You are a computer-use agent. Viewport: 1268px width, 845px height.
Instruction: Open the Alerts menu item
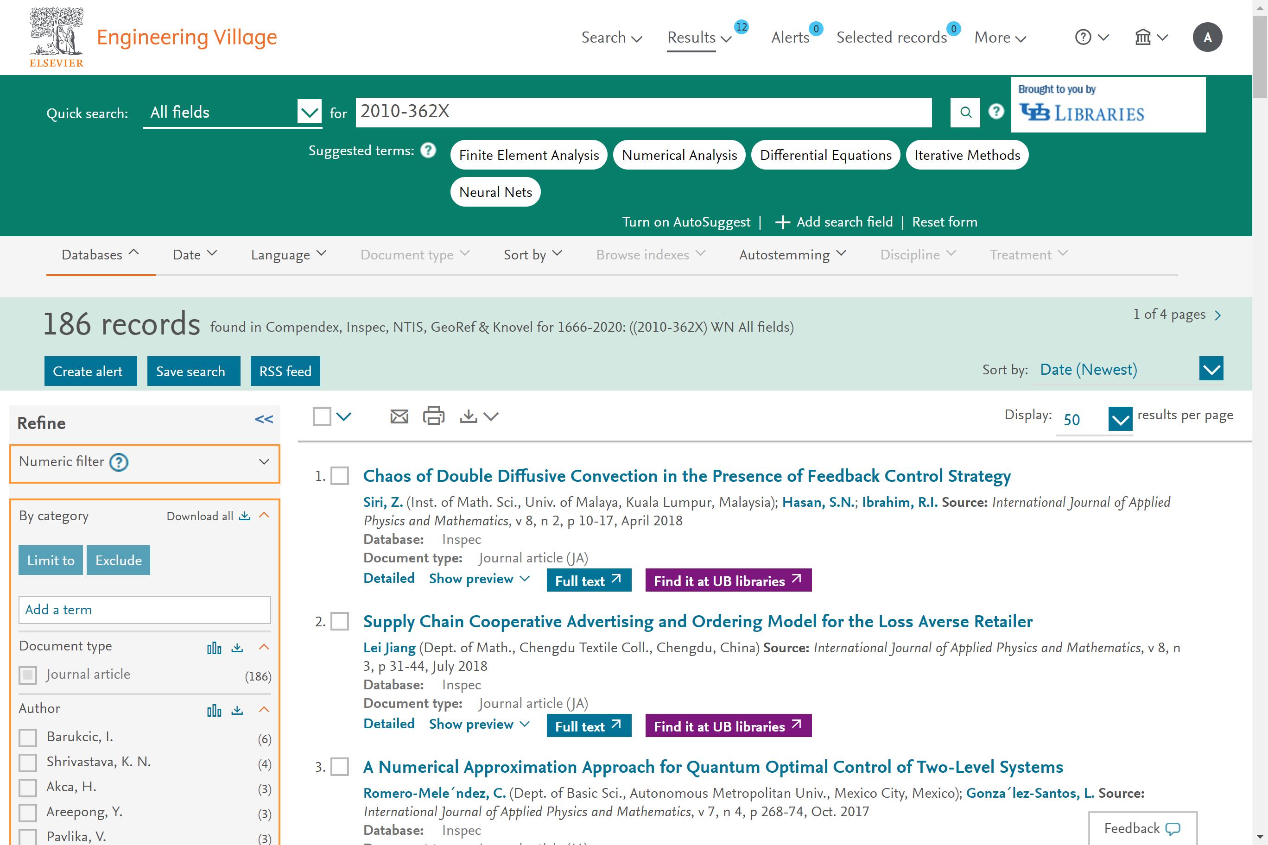[x=790, y=37]
